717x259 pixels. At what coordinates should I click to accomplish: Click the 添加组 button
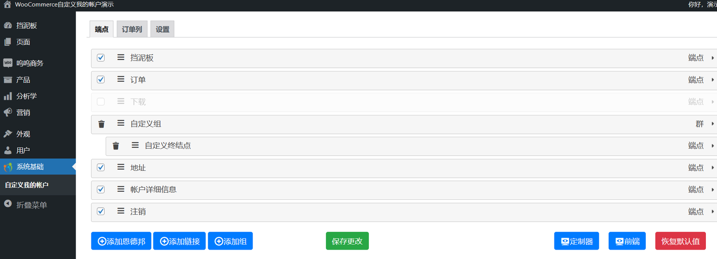[230, 241]
